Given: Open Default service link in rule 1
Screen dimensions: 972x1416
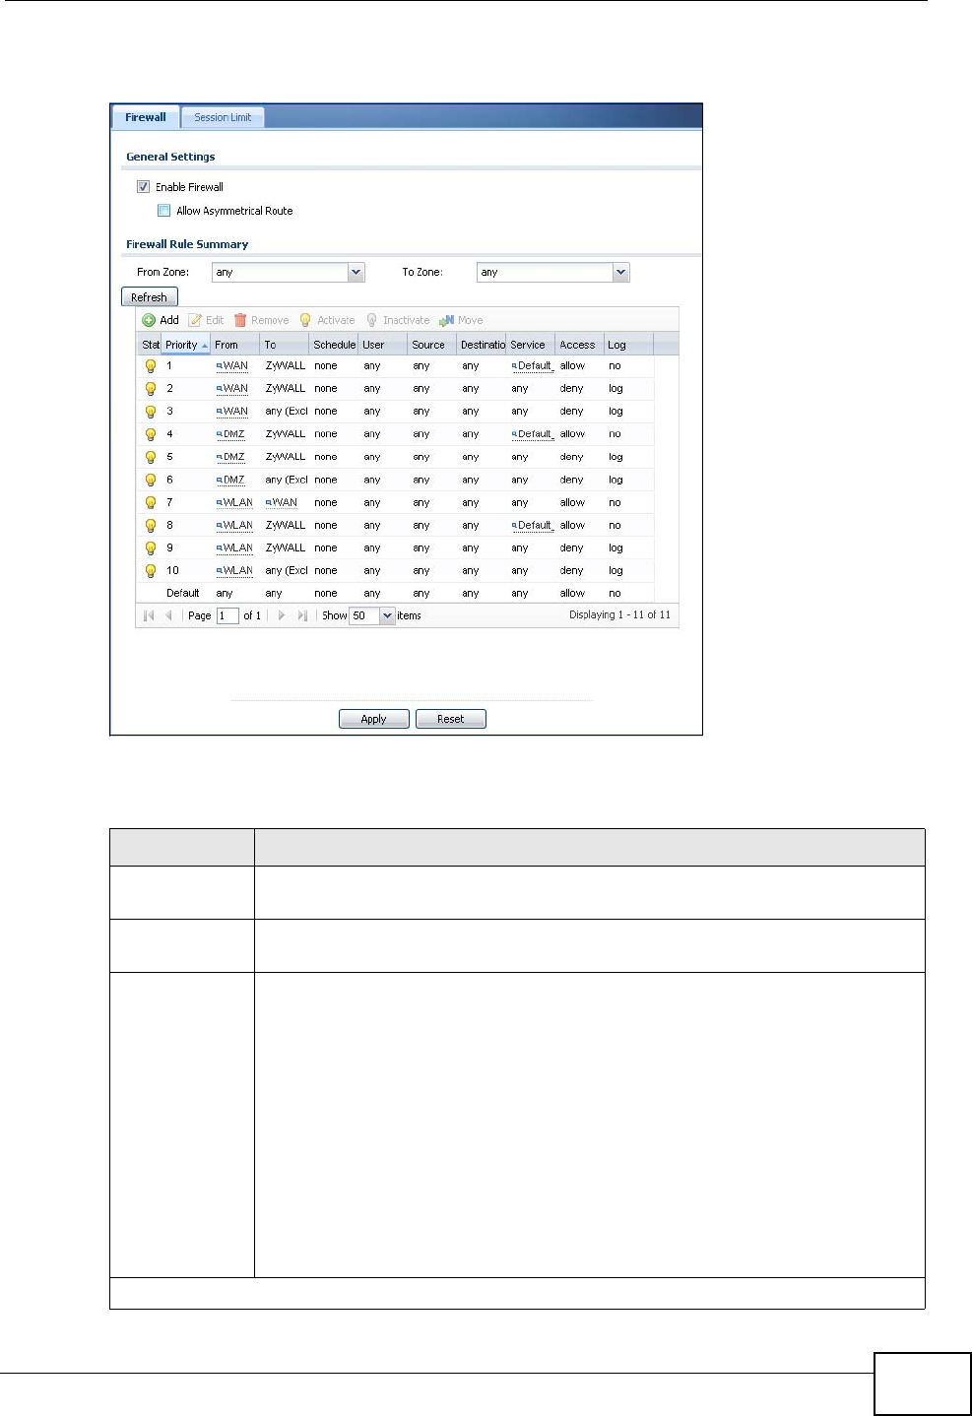Looking at the screenshot, I should point(532,365).
